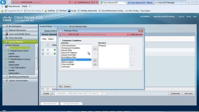Open the Create button dropdown arrow
This screenshot has width=199, height=112.
(53, 93)
